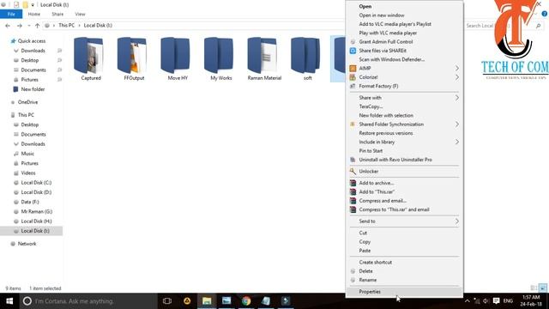Screen dimensions: 549x309
Task: Choose Delete in context menu
Action: tap(404, 271)
